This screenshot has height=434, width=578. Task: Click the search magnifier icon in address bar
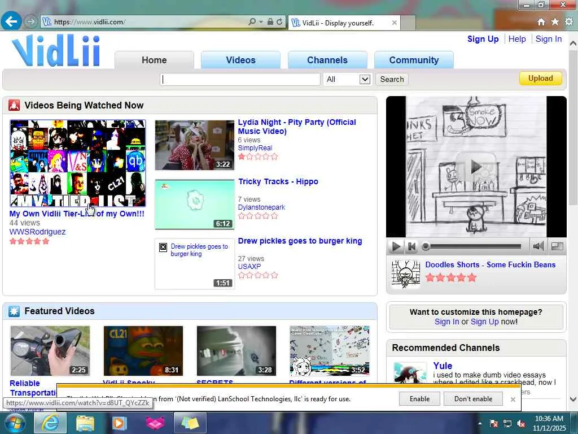tap(252, 22)
